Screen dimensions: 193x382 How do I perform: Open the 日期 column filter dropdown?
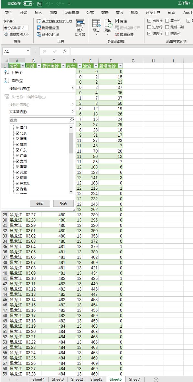(39, 66)
